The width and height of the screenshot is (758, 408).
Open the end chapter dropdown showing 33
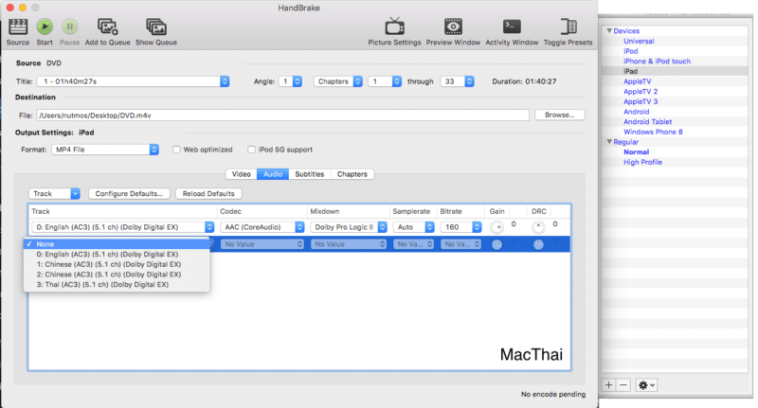pyautogui.click(x=457, y=81)
